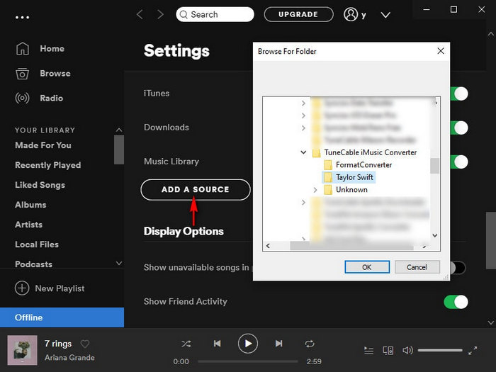The image size is (496, 372).
Task: Click the ADD A SOURCE button
Action: coord(196,189)
